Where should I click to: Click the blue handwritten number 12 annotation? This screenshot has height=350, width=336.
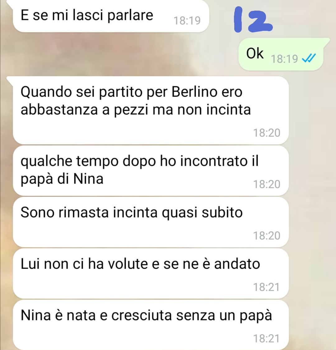click(253, 19)
